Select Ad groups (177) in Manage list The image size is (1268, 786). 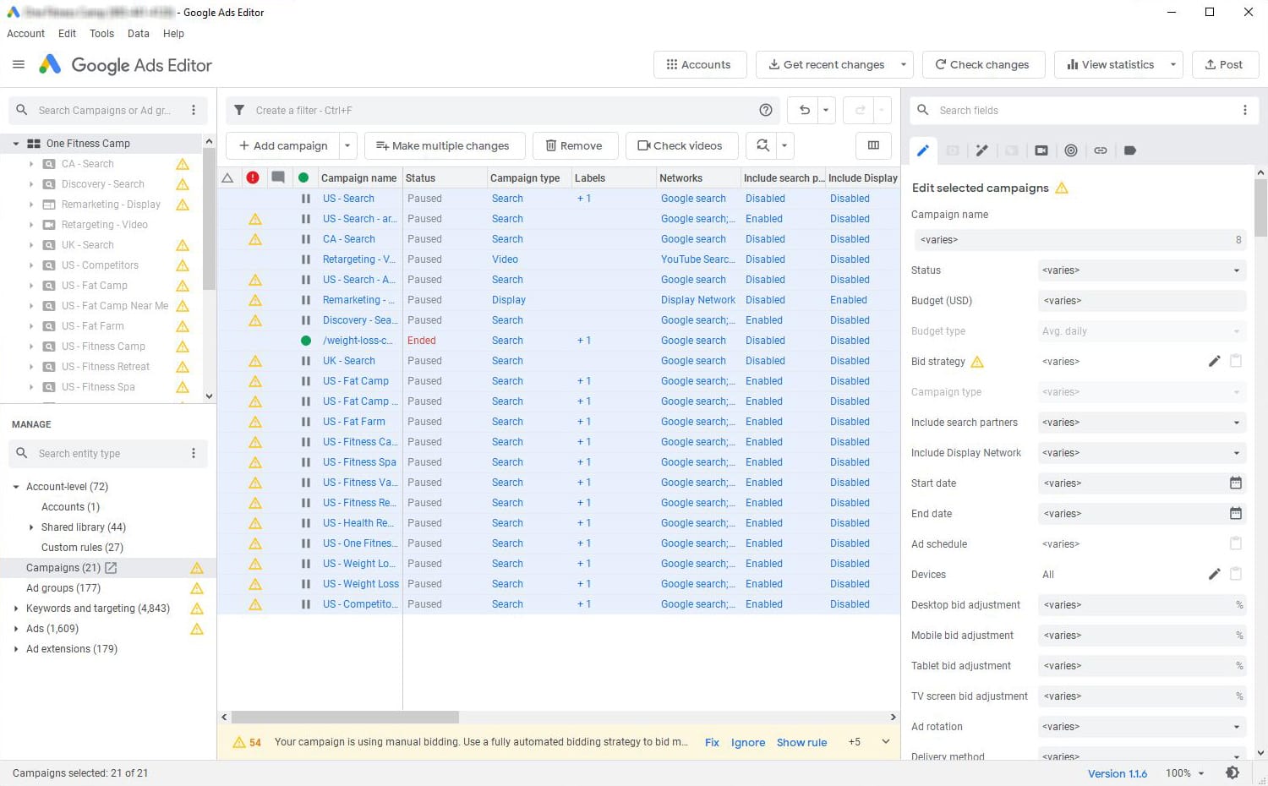click(63, 588)
